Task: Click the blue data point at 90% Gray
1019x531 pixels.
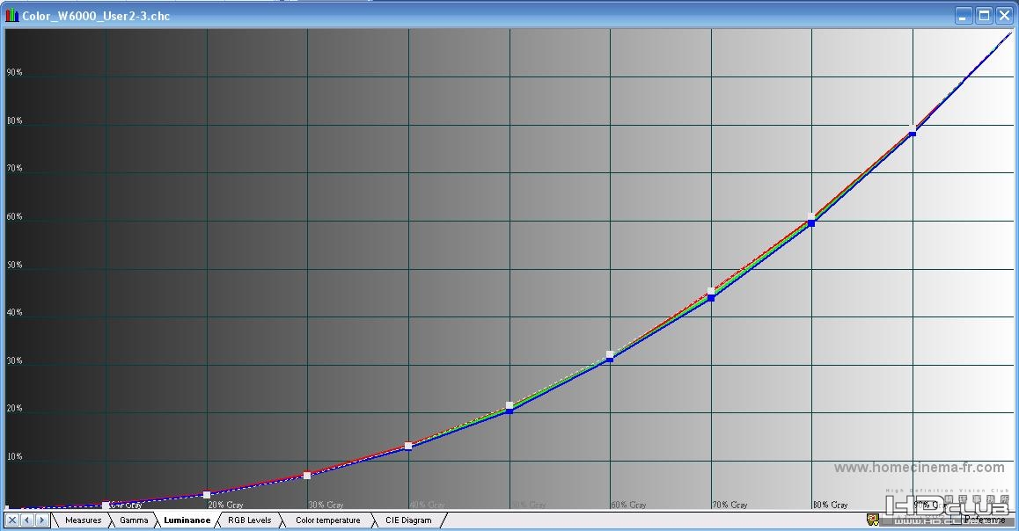Action: [x=913, y=133]
